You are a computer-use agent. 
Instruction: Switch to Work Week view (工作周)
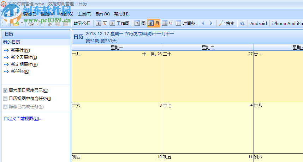[x=119, y=24]
